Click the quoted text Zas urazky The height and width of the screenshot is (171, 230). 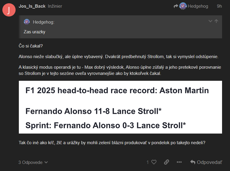(x=34, y=32)
